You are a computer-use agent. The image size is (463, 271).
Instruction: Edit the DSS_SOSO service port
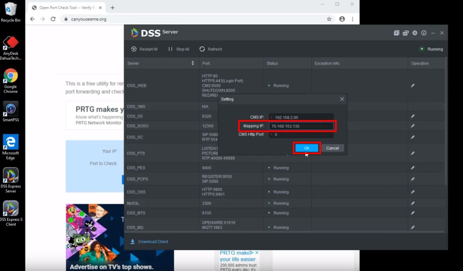[x=412, y=126]
